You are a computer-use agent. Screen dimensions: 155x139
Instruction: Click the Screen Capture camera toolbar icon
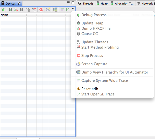click(x=48, y=10)
